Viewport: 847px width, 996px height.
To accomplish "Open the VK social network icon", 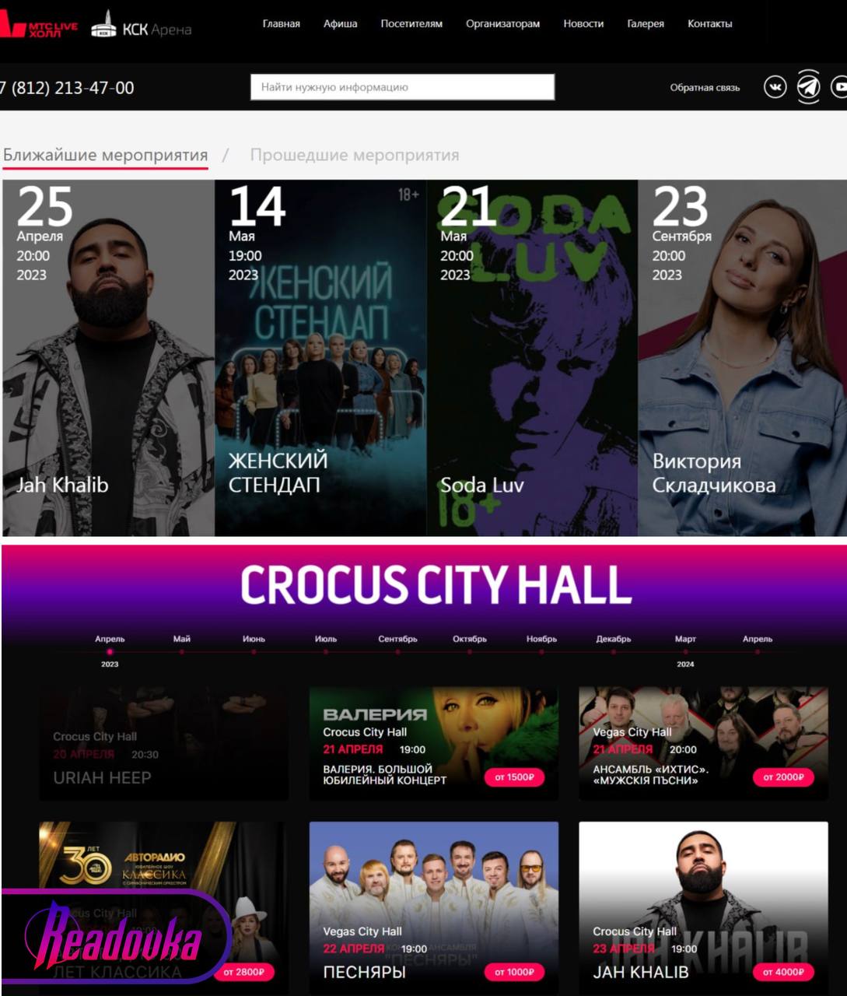I will (x=775, y=87).
